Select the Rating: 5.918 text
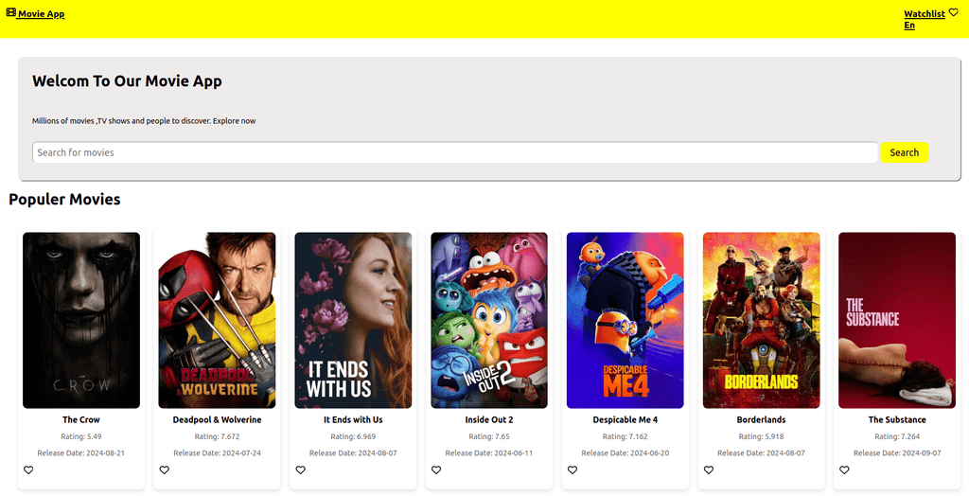This screenshot has height=496, width=969. click(762, 436)
